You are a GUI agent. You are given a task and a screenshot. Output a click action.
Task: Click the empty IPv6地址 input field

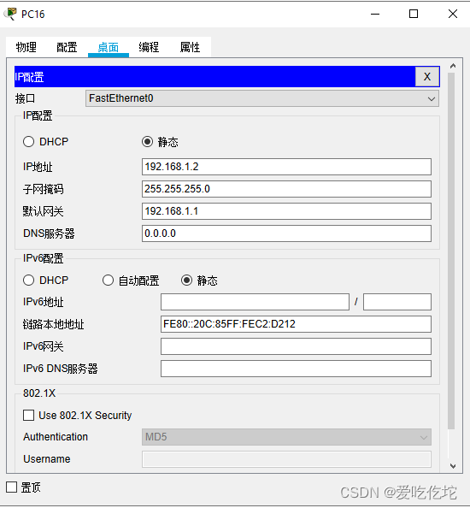click(x=255, y=302)
